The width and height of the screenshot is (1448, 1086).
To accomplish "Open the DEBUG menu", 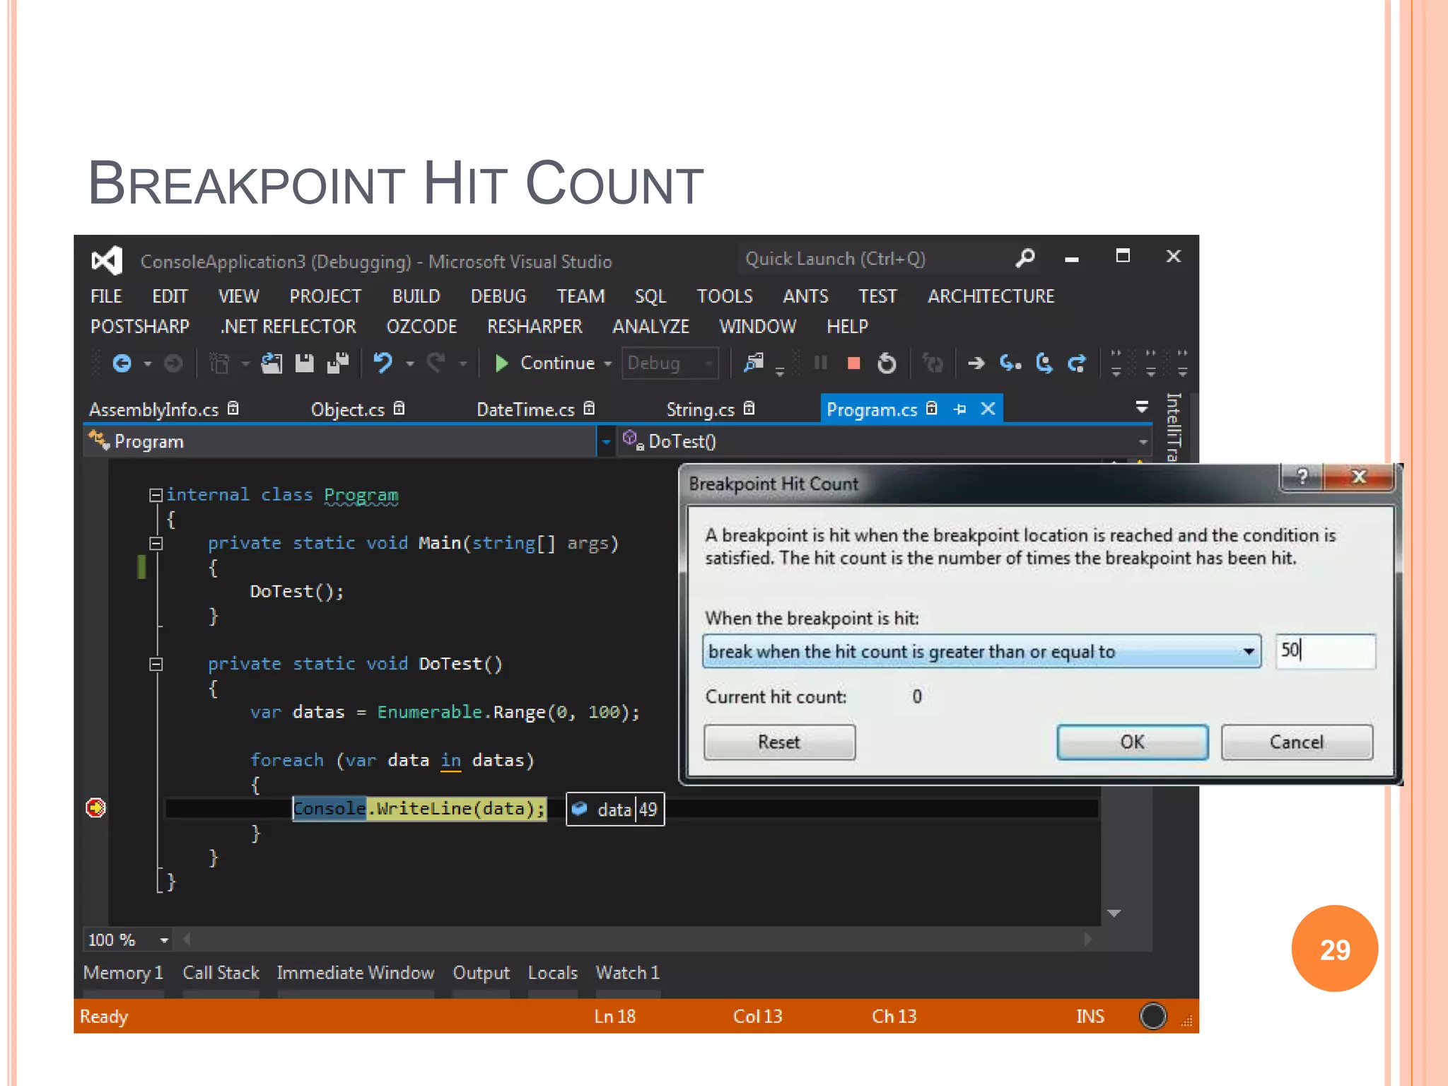I will (498, 296).
